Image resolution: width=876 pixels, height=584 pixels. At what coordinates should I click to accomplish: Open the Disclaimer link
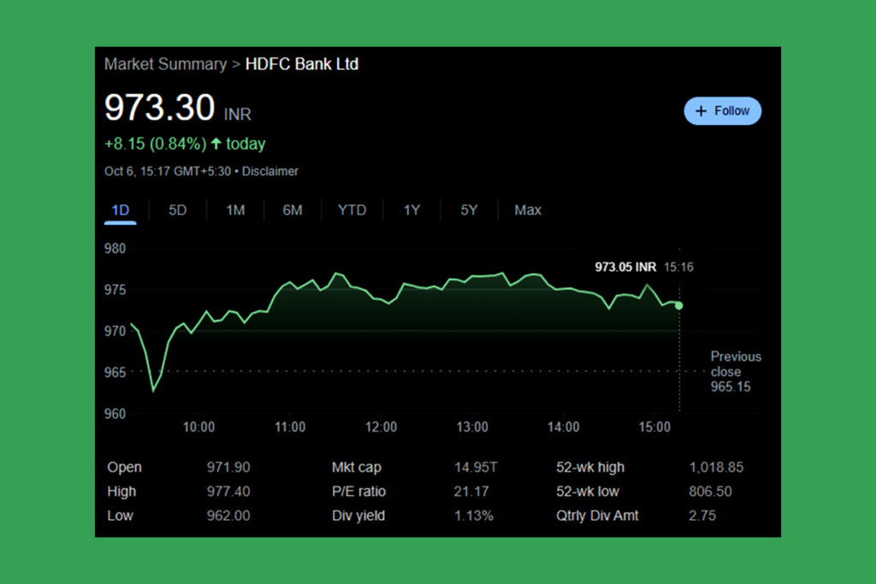270,171
